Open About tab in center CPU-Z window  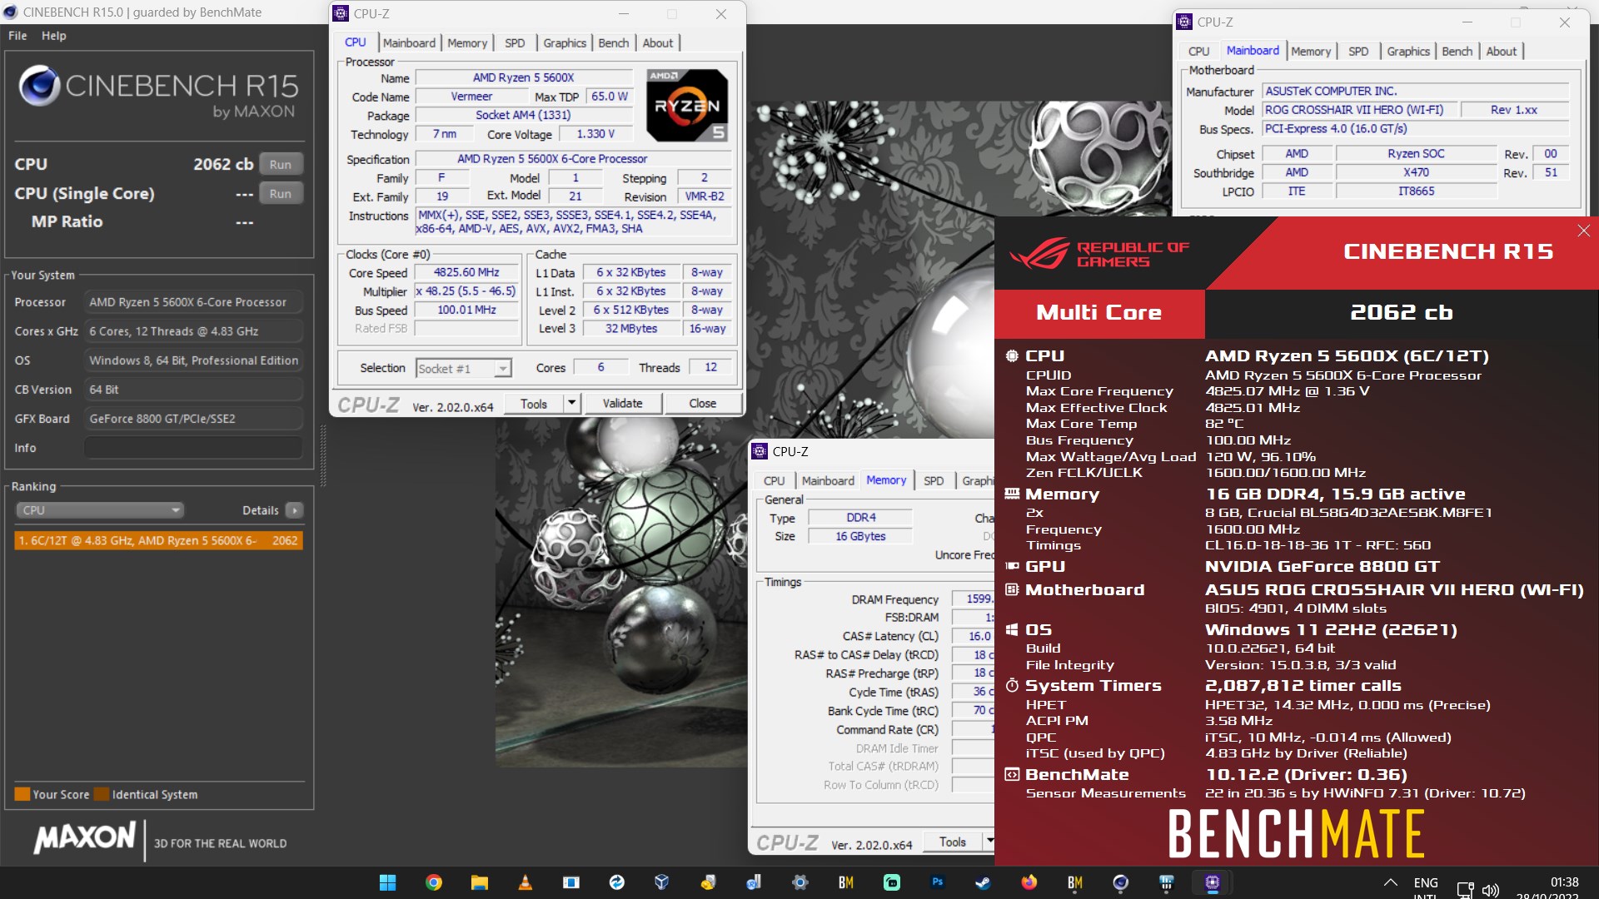point(657,42)
